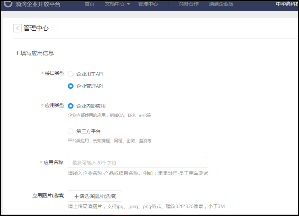299x216 pixels.
Task: Choose 企业内部应用 application type
Action: [x=71, y=106]
